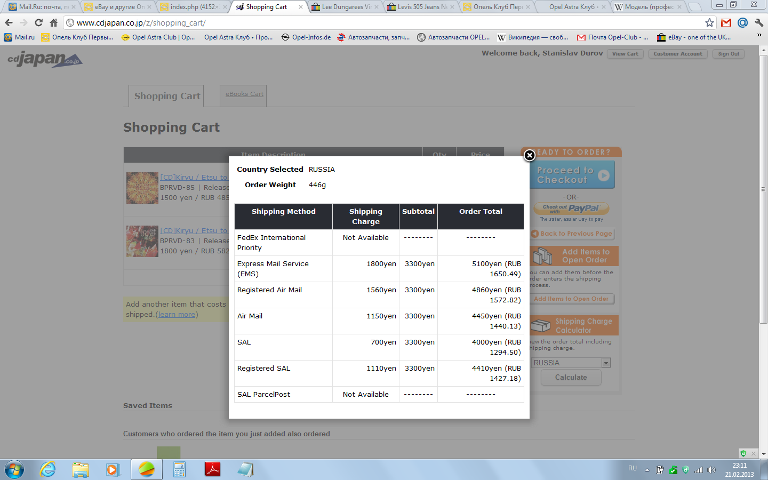Open Mail.ru @ extension icon
The height and width of the screenshot is (480, 768).
point(742,22)
